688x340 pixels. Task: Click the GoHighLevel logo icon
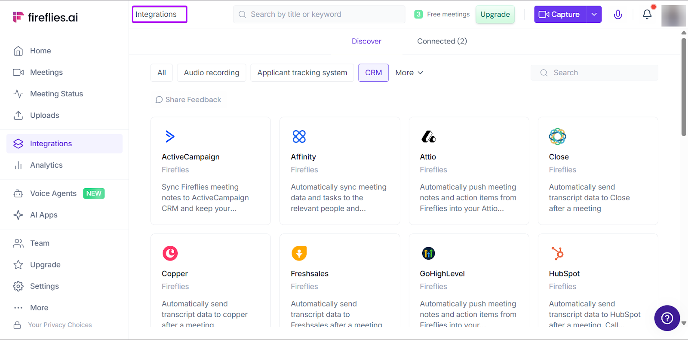coord(428,253)
